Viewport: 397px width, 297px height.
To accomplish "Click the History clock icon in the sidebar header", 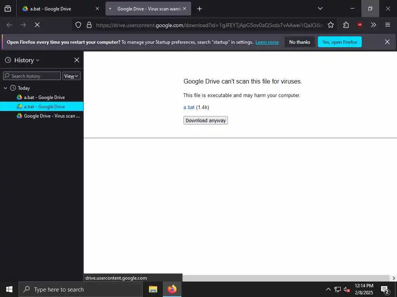I will [8, 60].
